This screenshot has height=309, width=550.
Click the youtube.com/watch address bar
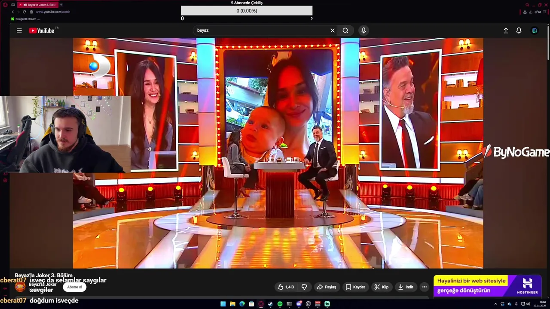coord(53,12)
